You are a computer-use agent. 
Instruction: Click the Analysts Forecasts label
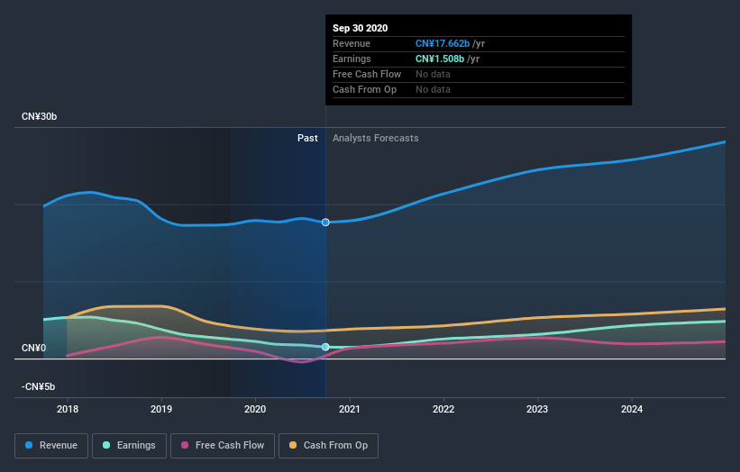coord(376,138)
